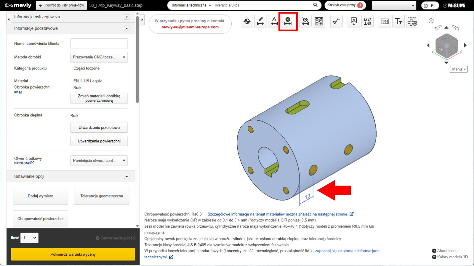Click the Potwierdź warunki wyceny button

pyautogui.click(x=73, y=254)
